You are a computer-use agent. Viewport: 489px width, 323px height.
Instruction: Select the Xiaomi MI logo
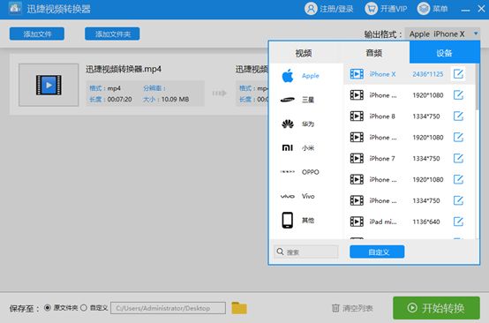pyautogui.click(x=288, y=147)
